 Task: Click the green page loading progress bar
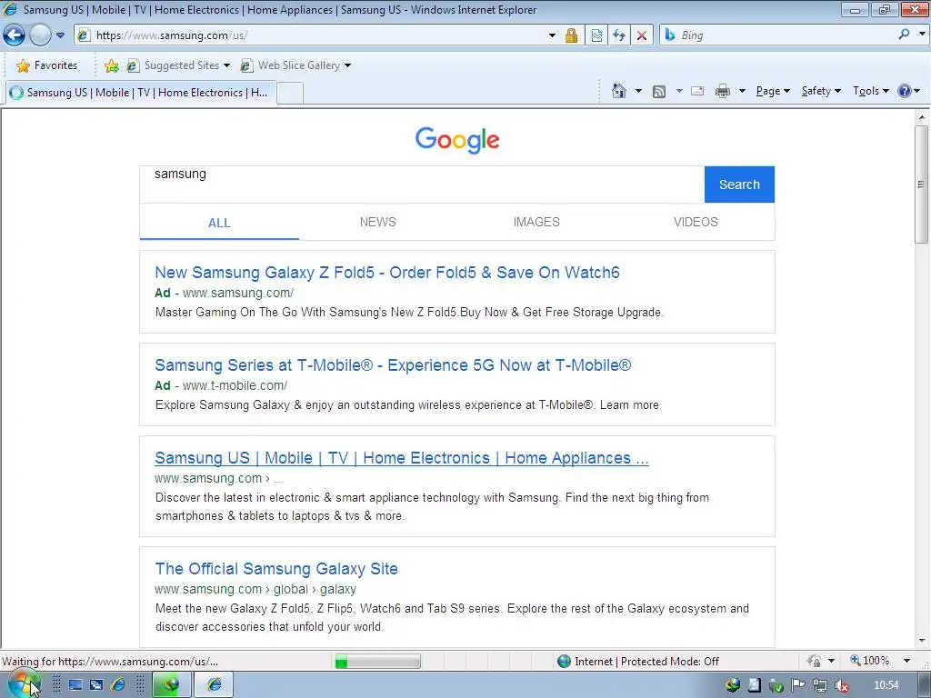377,662
